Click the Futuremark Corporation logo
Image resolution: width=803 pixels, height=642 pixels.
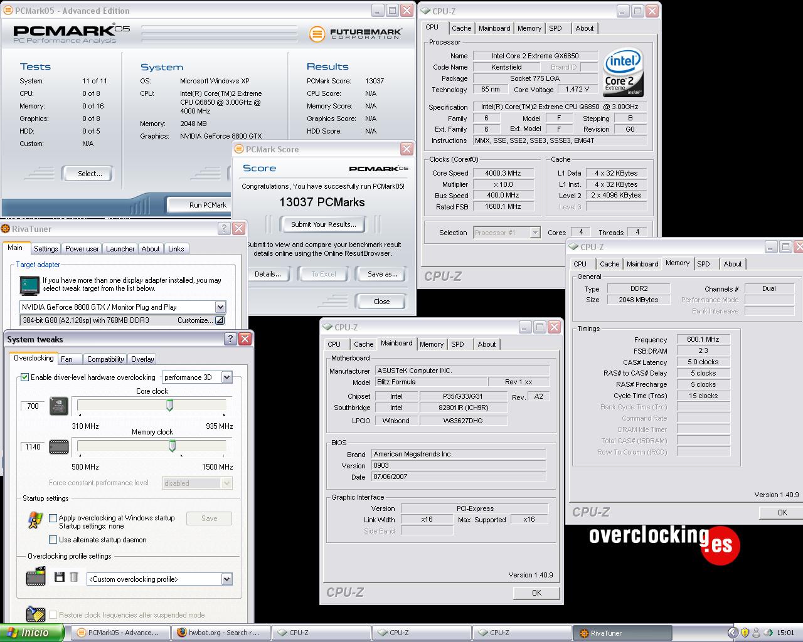click(x=356, y=33)
